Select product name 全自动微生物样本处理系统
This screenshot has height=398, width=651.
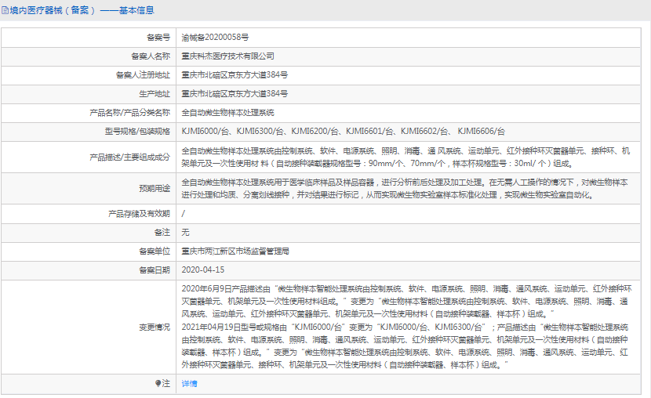pyautogui.click(x=228, y=113)
